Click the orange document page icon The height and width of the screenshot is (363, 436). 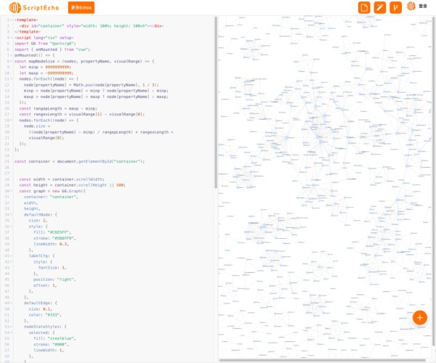point(364,7)
